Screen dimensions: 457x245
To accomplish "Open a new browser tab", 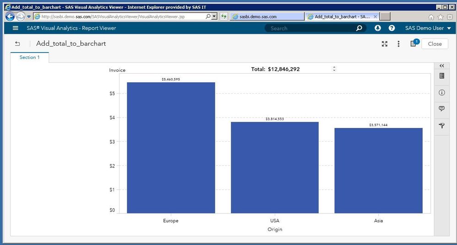I will (385, 16).
